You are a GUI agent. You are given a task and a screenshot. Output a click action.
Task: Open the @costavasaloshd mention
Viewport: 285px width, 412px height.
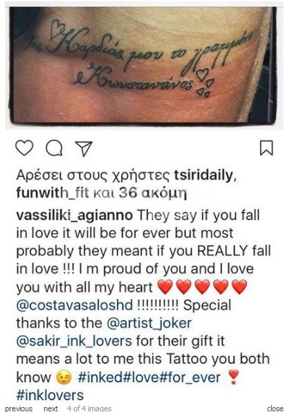[75, 305]
